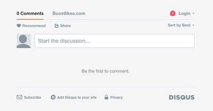
Task: Click the heart icon beside Recommend
Action: click(19, 26)
